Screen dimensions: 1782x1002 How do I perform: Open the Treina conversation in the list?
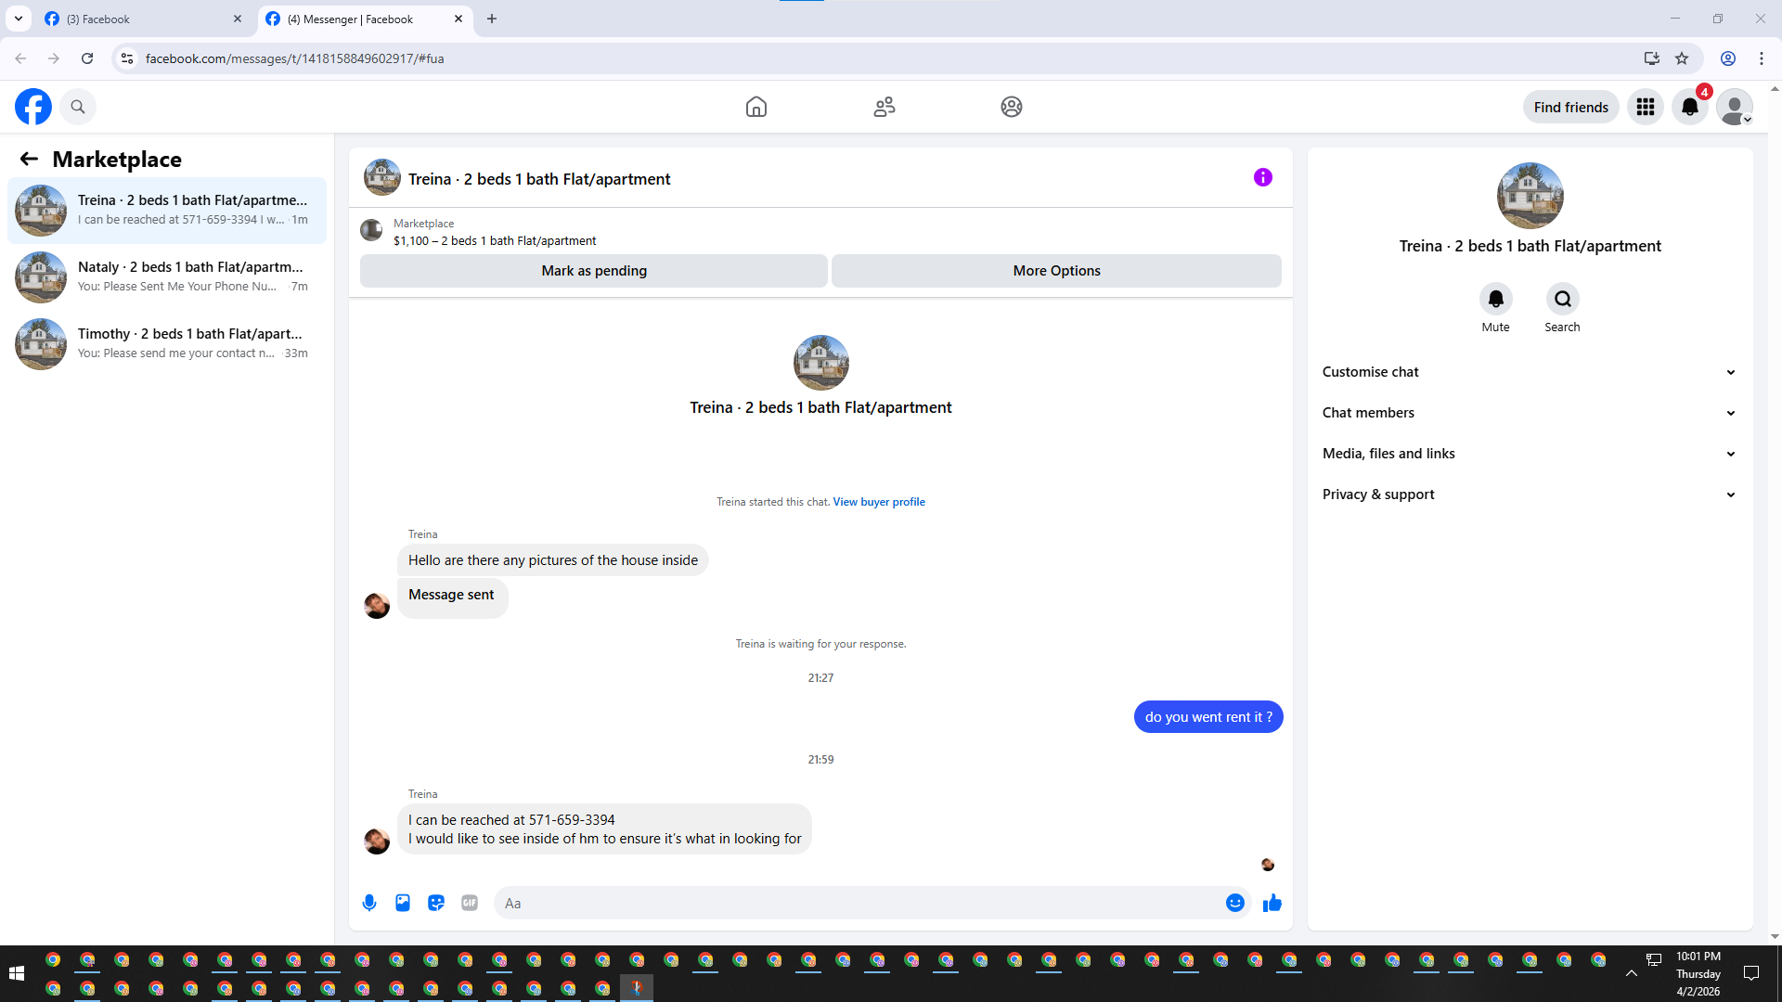pyautogui.click(x=167, y=211)
